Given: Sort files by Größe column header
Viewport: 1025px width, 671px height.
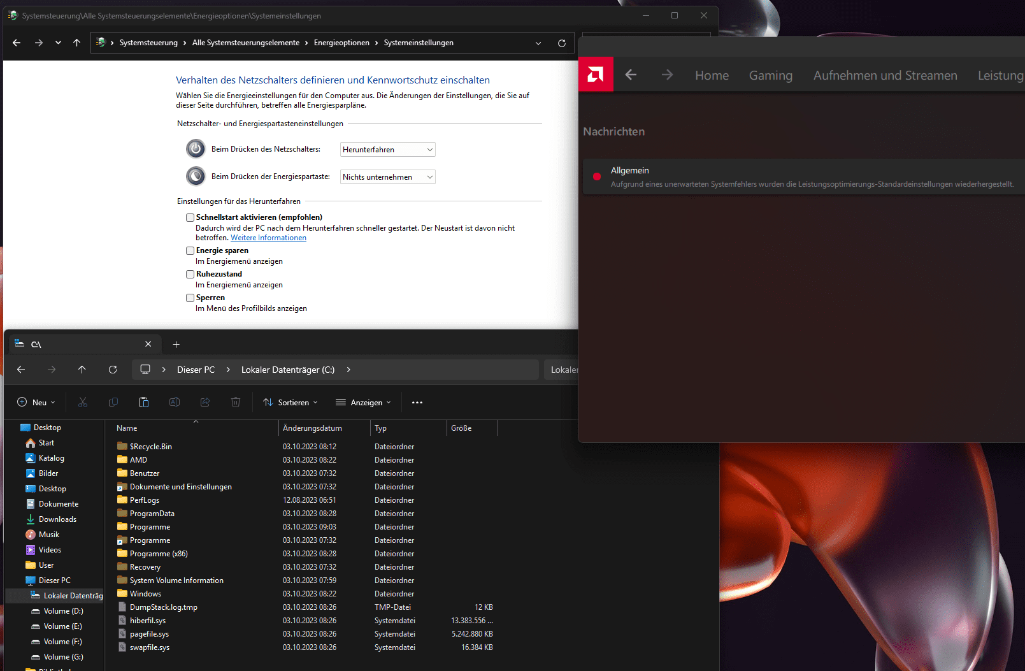Looking at the screenshot, I should click(472, 428).
